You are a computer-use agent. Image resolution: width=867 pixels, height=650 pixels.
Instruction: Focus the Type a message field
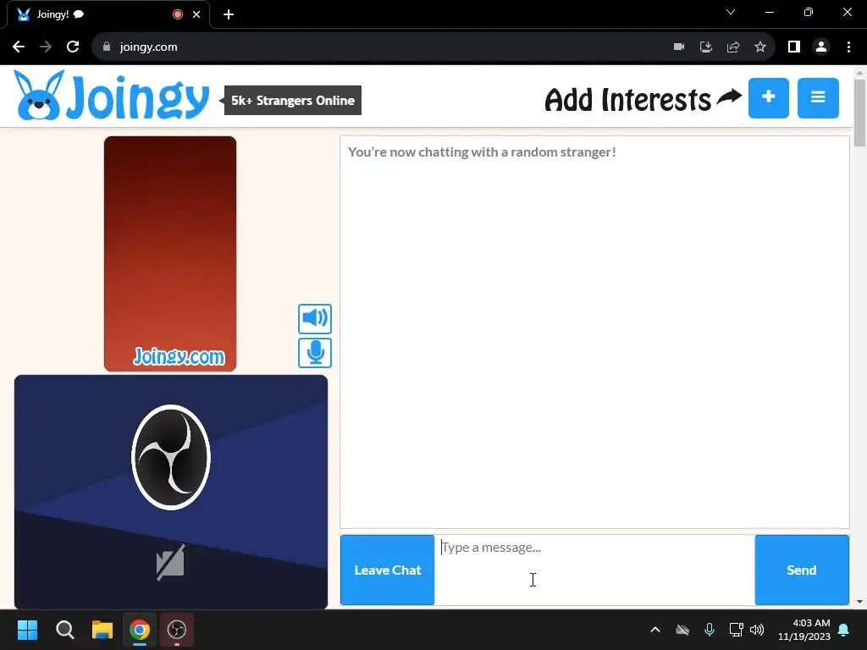(x=594, y=570)
